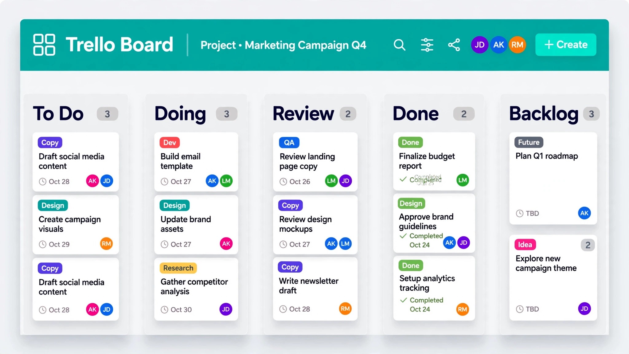Open the search magnifier in the header
629x354 pixels.
click(x=399, y=45)
